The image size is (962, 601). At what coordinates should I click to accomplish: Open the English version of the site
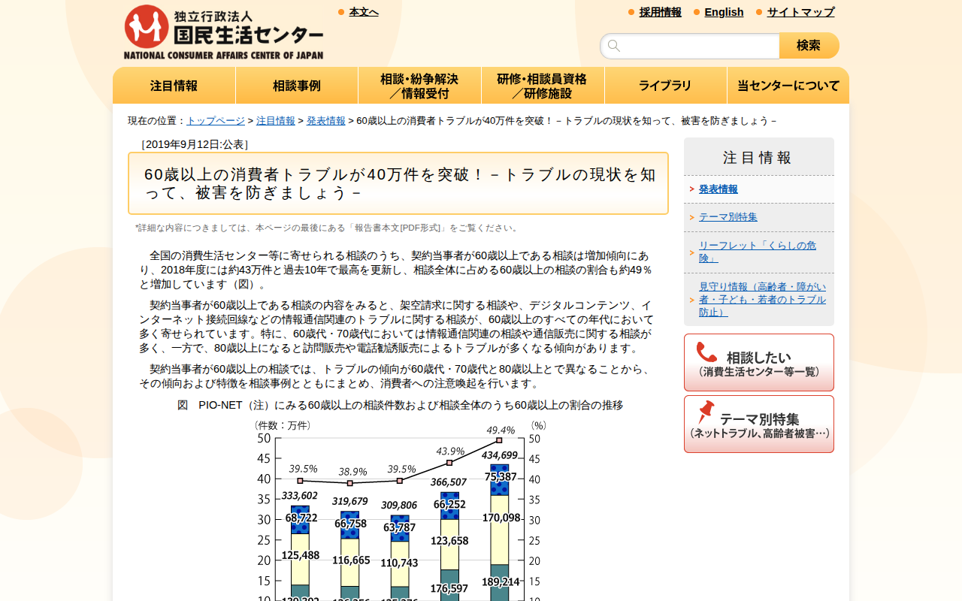click(724, 12)
